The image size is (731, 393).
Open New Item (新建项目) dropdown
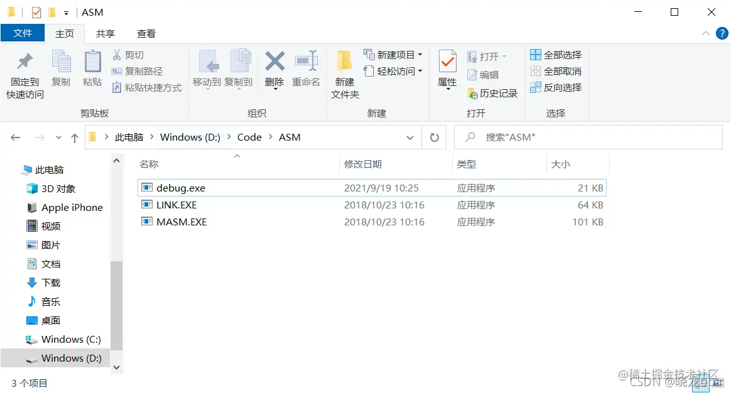click(x=393, y=55)
